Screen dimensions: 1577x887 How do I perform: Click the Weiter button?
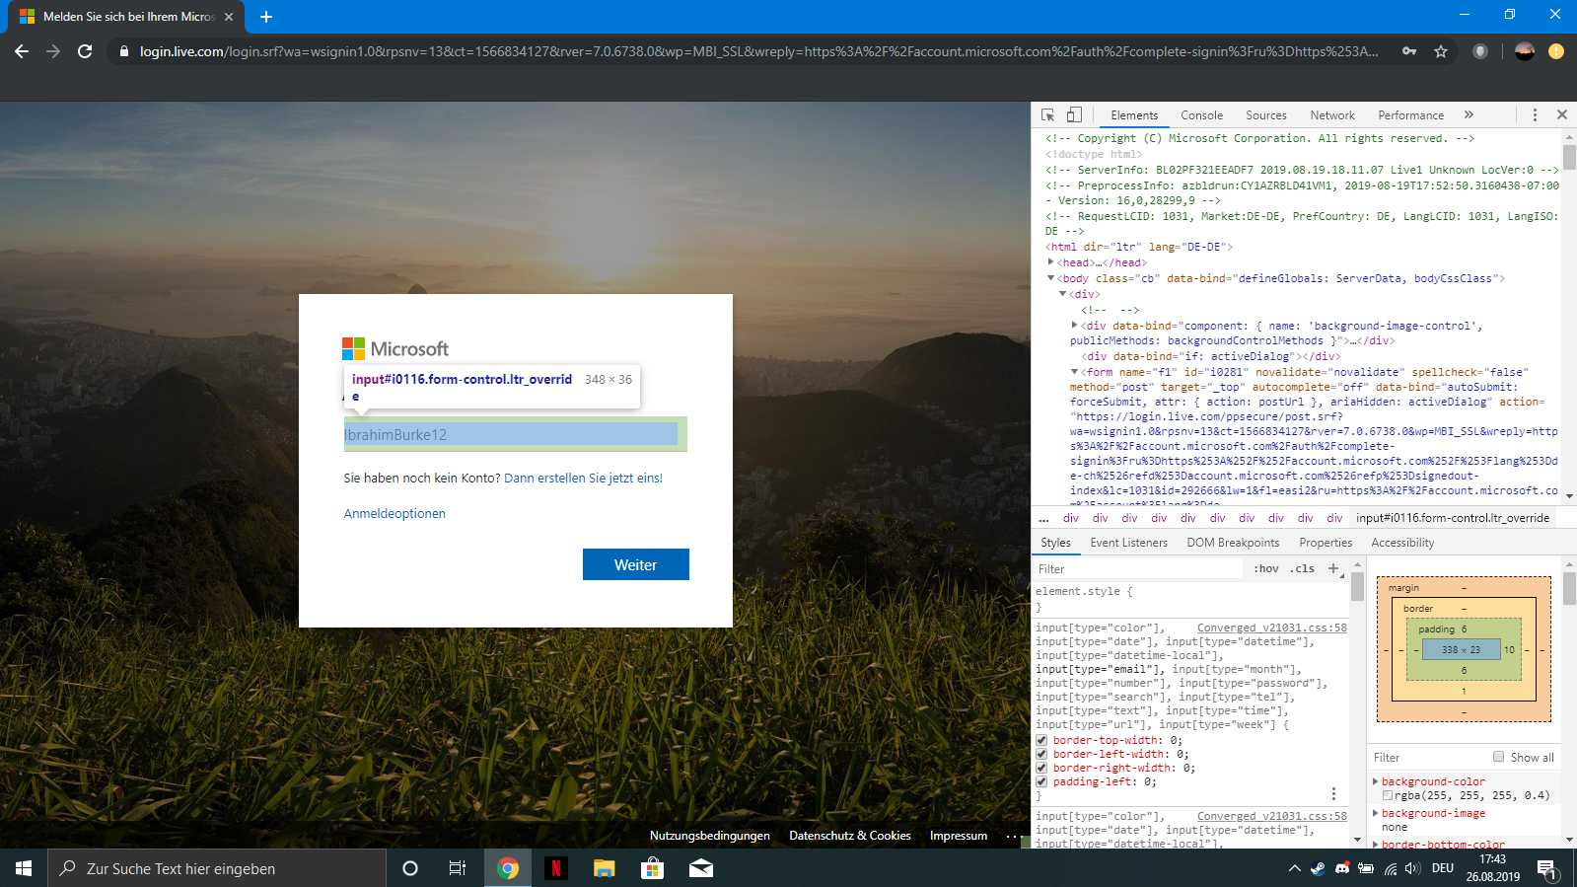[x=636, y=564]
